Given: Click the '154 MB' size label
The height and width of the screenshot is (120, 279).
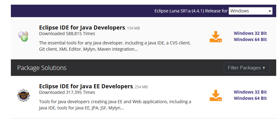Looking at the screenshot, I should tap(133, 28).
